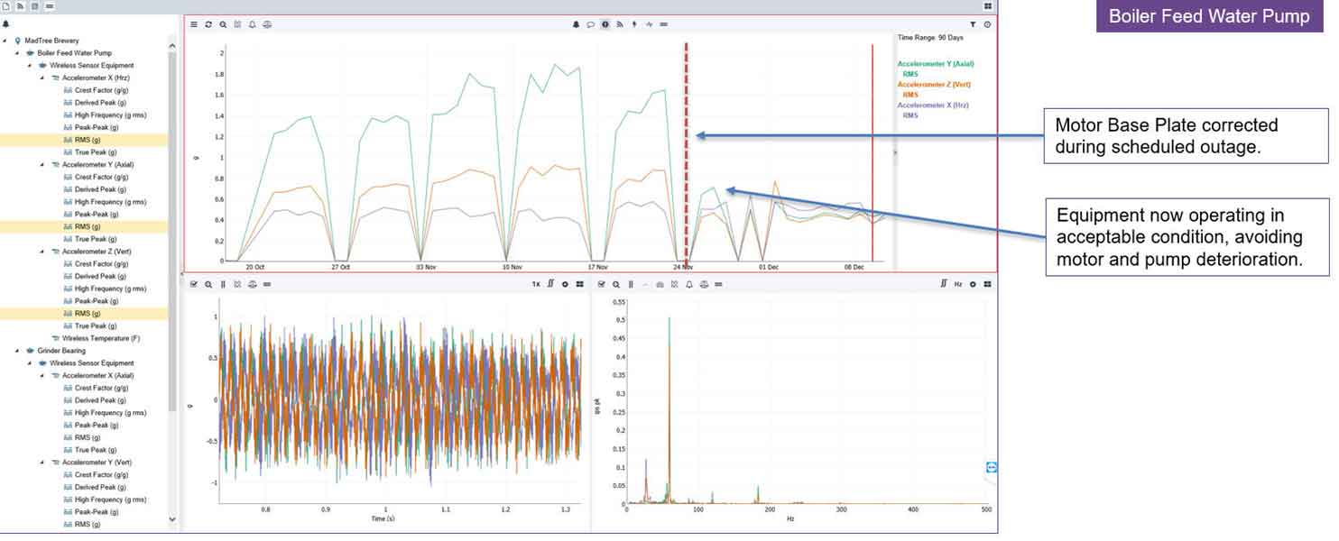This screenshot has height=541, width=1339.
Task: Select RMS (g) under Accelerometer X (Hrz) of Boiler pump
Action: click(x=88, y=140)
